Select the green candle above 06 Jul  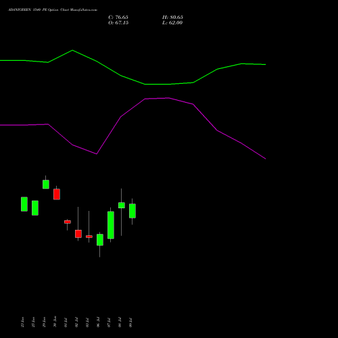[100, 239]
